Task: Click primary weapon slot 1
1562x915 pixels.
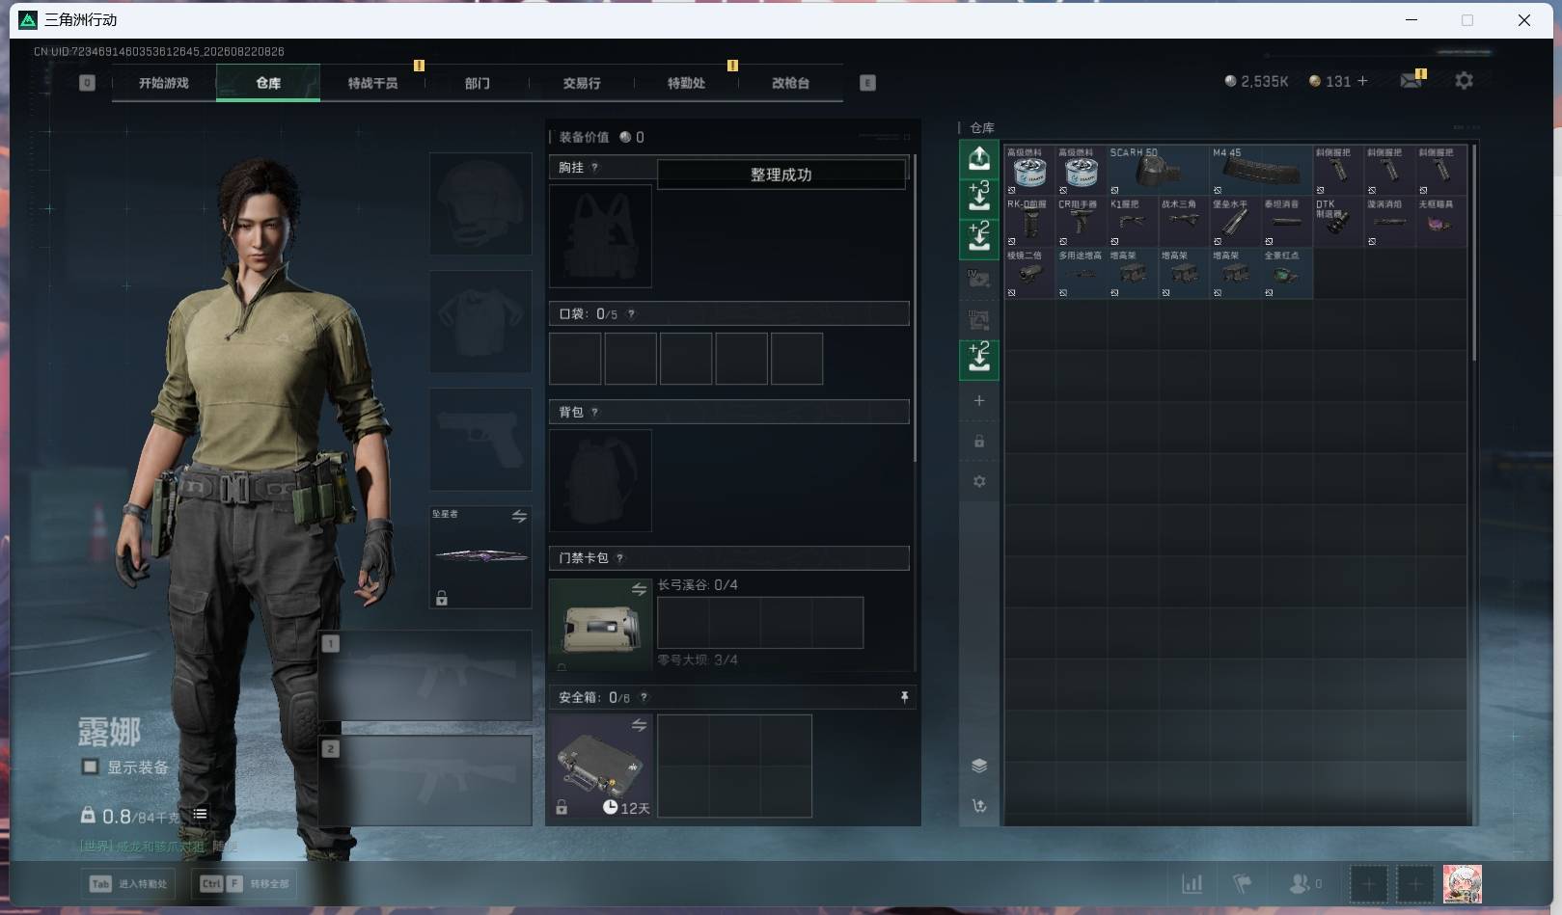Action: click(425, 676)
